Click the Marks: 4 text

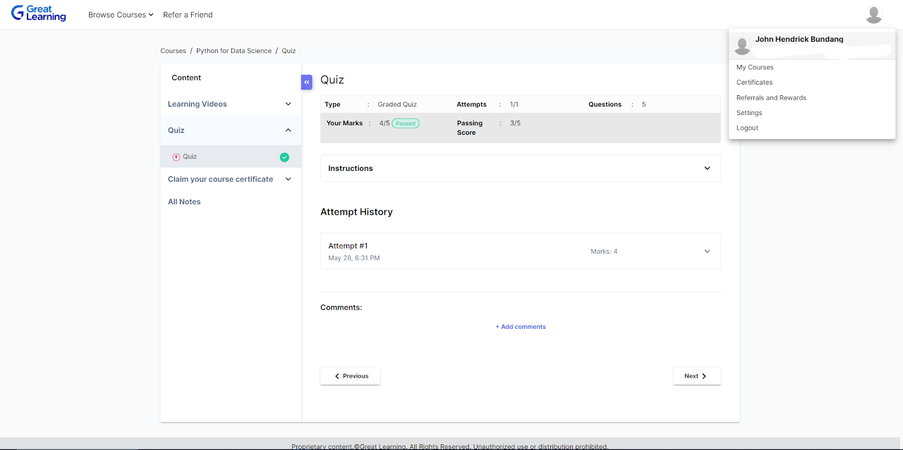pyautogui.click(x=604, y=252)
